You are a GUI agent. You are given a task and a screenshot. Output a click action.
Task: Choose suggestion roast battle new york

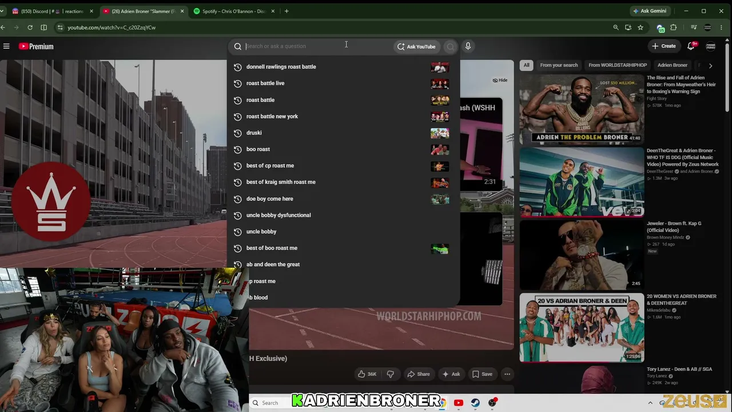pos(343,117)
